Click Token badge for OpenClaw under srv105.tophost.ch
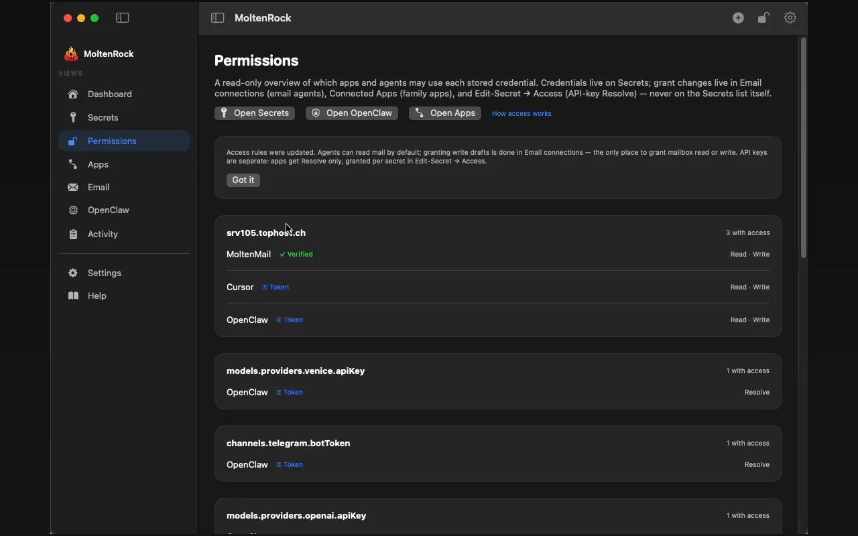858x536 pixels. (290, 320)
